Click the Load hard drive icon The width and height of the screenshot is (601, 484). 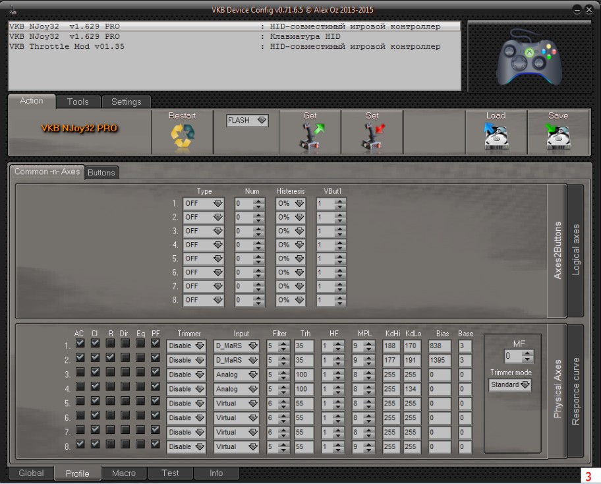tap(496, 136)
